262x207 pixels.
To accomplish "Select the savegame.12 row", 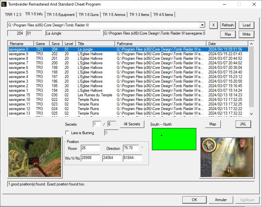I will (128, 109).
